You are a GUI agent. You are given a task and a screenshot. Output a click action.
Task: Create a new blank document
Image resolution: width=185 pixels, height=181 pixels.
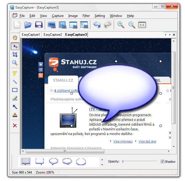17,25
